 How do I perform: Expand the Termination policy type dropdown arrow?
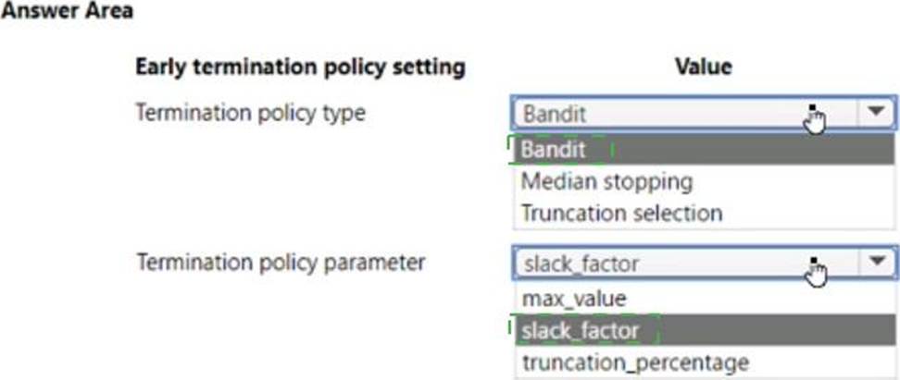click(x=876, y=113)
